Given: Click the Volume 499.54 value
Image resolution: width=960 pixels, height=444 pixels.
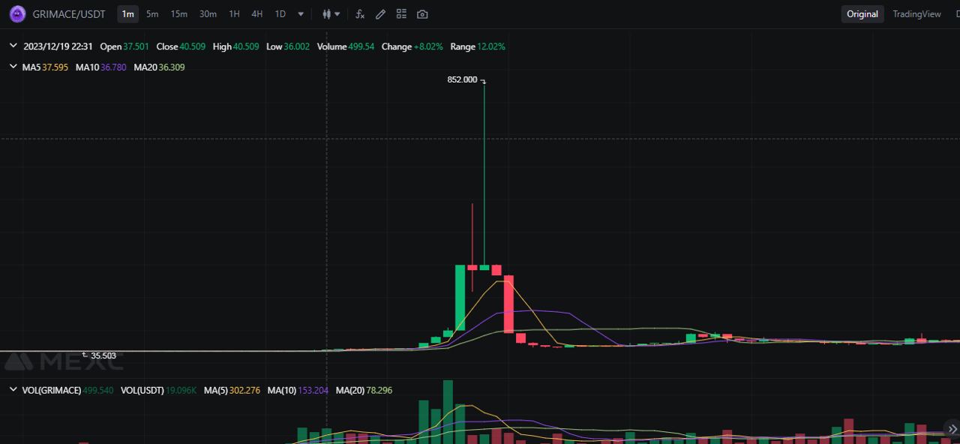Looking at the screenshot, I should 346,46.
